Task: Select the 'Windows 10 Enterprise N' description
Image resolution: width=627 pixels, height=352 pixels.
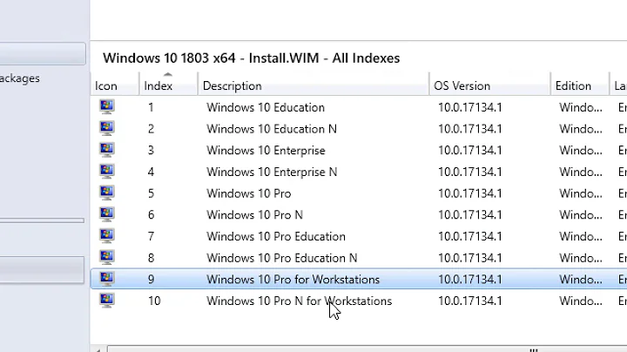Action: pos(272,173)
